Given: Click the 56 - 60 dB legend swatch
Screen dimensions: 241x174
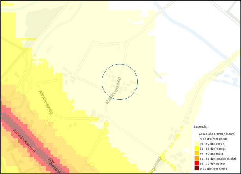Looking at the screenshot, I should [x=197, y=153].
